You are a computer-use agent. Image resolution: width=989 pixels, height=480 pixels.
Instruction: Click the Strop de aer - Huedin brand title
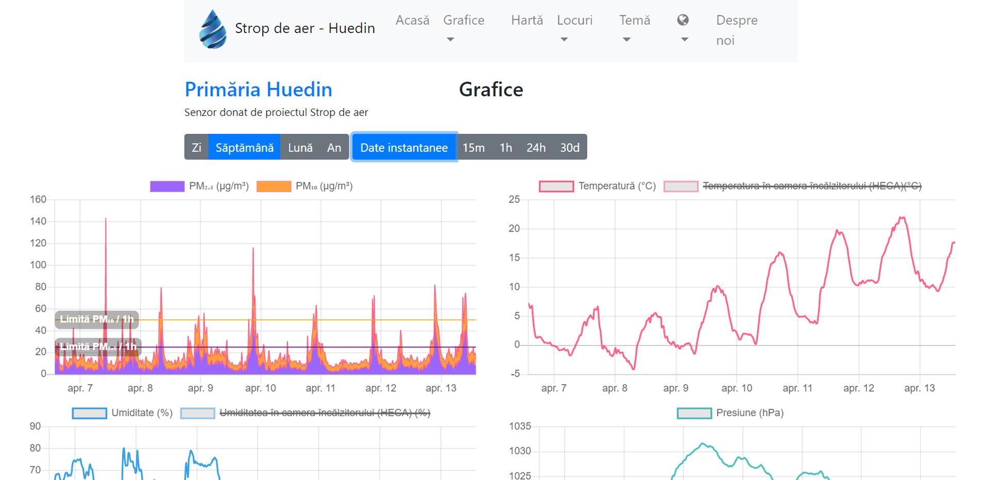point(305,28)
